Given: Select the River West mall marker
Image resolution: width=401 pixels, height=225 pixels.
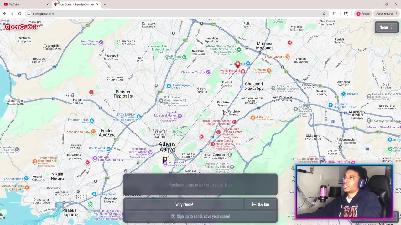Looking at the screenshot, I should pos(108,149).
